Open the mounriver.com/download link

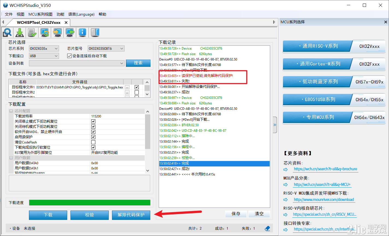324,200
